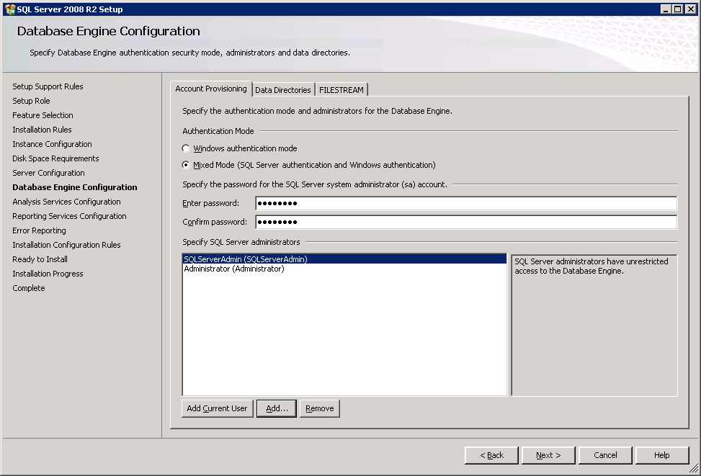Click Complete step in the sidebar
The height and width of the screenshot is (476, 701).
(29, 288)
